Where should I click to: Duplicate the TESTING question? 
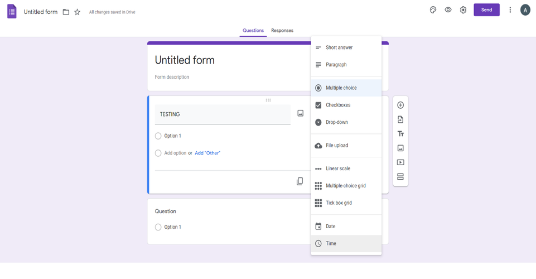click(300, 181)
